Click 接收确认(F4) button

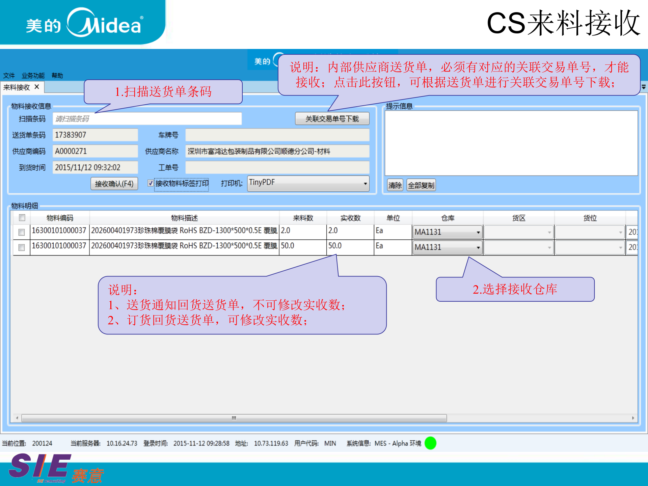tap(114, 184)
